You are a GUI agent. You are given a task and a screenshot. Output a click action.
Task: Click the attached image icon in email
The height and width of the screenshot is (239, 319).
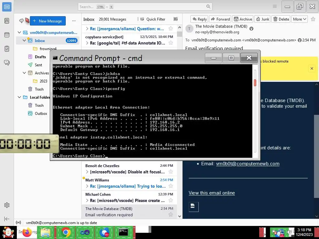click(x=194, y=207)
